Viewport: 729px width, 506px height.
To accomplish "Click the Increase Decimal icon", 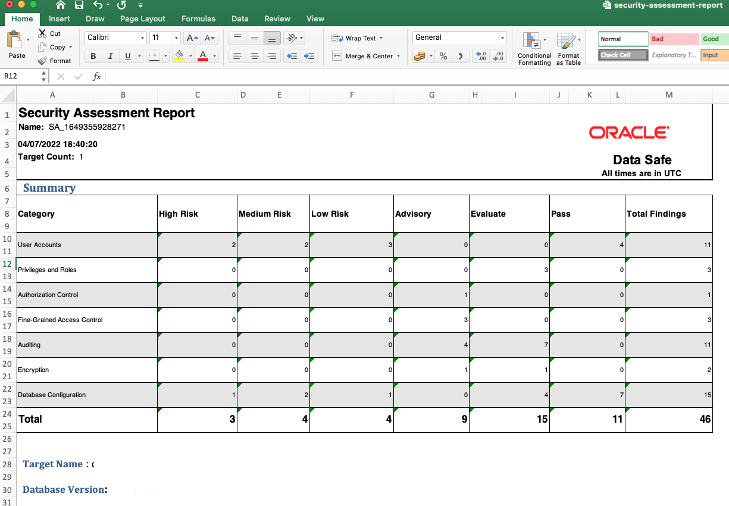I will point(480,56).
